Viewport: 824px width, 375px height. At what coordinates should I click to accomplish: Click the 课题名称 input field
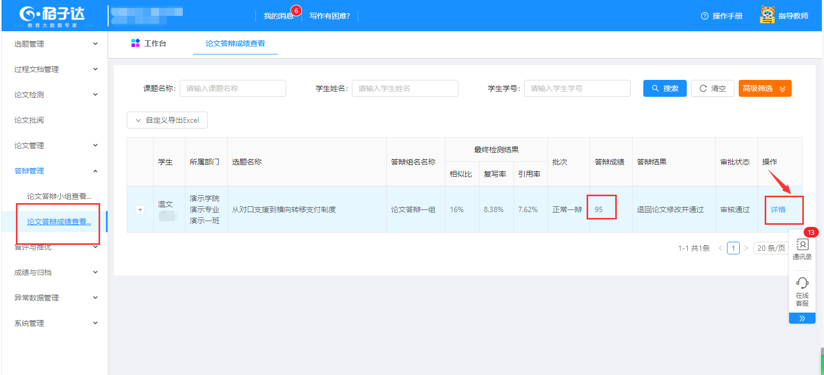coord(233,88)
